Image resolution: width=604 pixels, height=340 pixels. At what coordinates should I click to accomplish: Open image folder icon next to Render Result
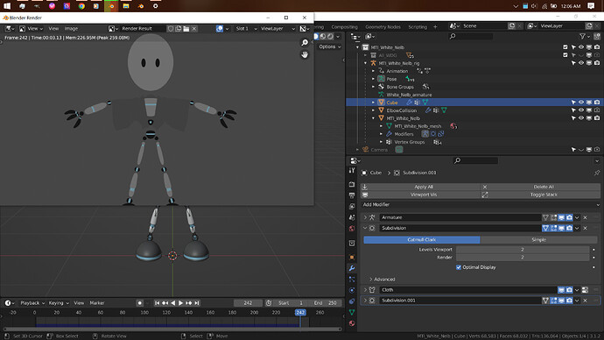click(186, 29)
